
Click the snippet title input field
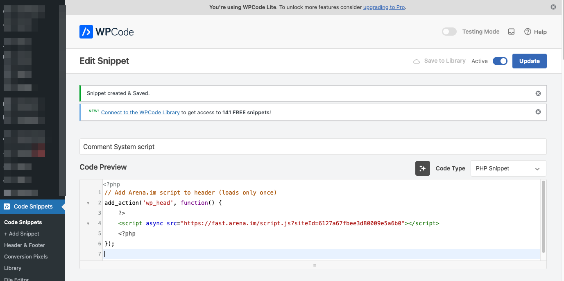[x=313, y=147]
